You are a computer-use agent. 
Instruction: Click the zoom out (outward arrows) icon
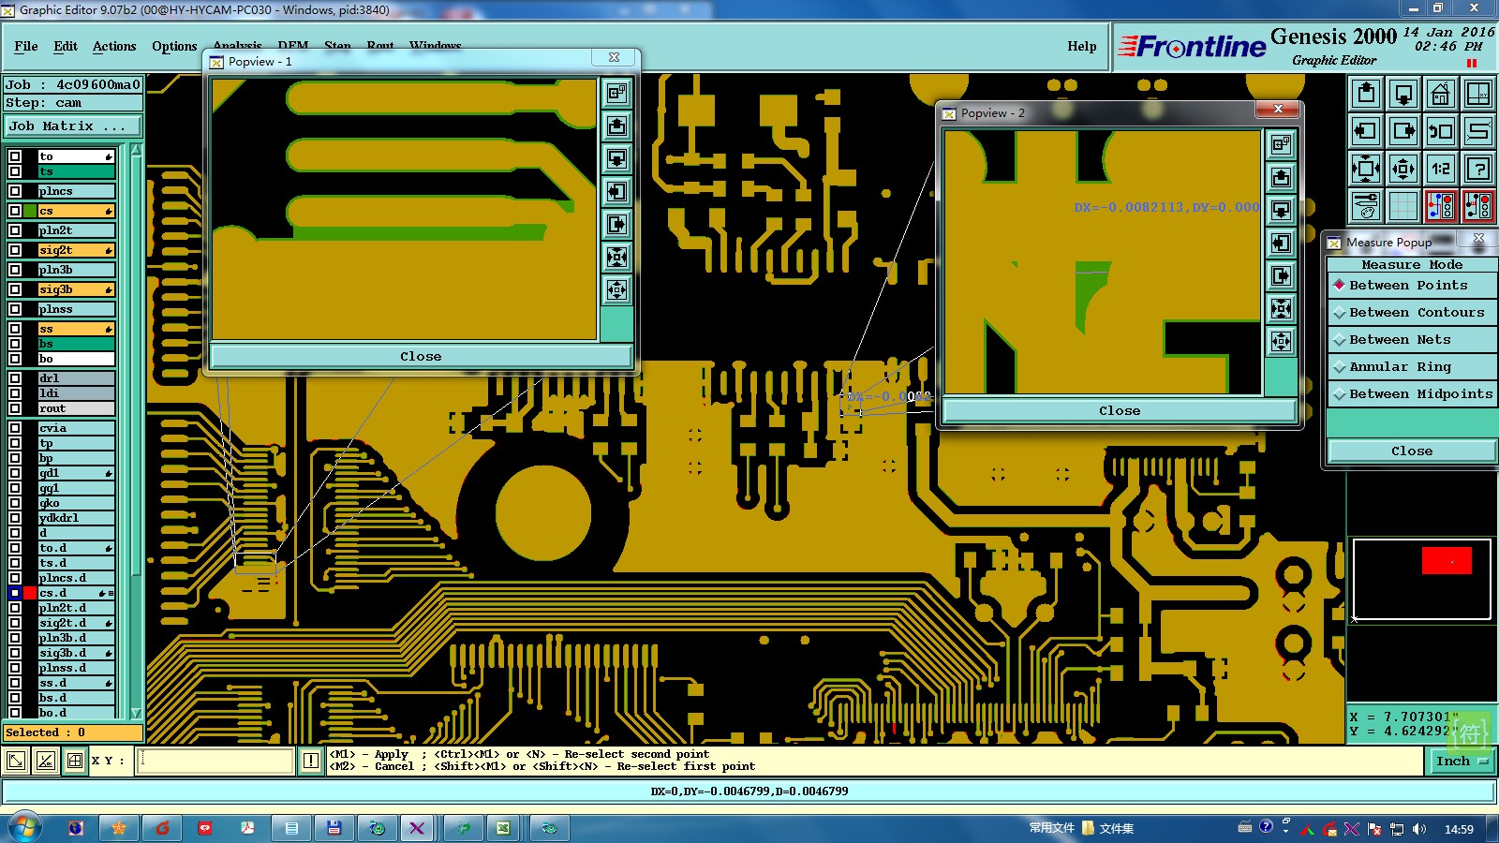point(1403,169)
